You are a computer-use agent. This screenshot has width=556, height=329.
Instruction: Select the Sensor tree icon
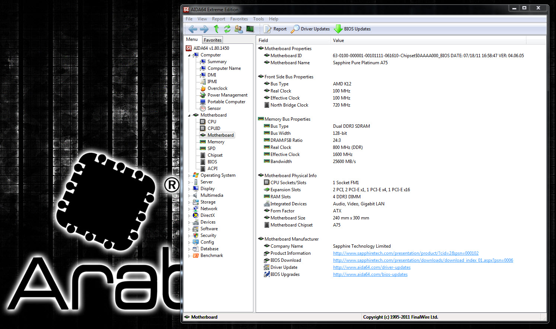pyautogui.click(x=203, y=108)
